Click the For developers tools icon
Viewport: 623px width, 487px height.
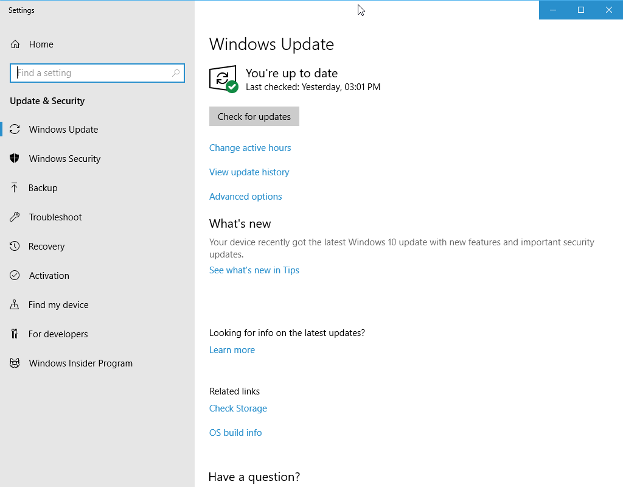(15, 334)
